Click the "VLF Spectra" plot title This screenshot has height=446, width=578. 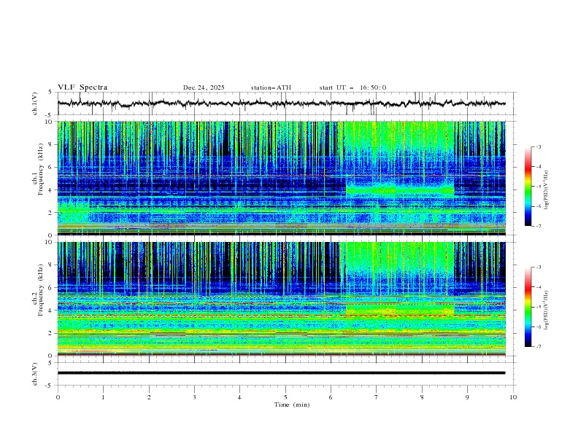82,87
